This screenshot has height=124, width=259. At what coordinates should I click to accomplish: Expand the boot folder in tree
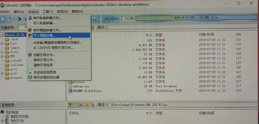2,44
